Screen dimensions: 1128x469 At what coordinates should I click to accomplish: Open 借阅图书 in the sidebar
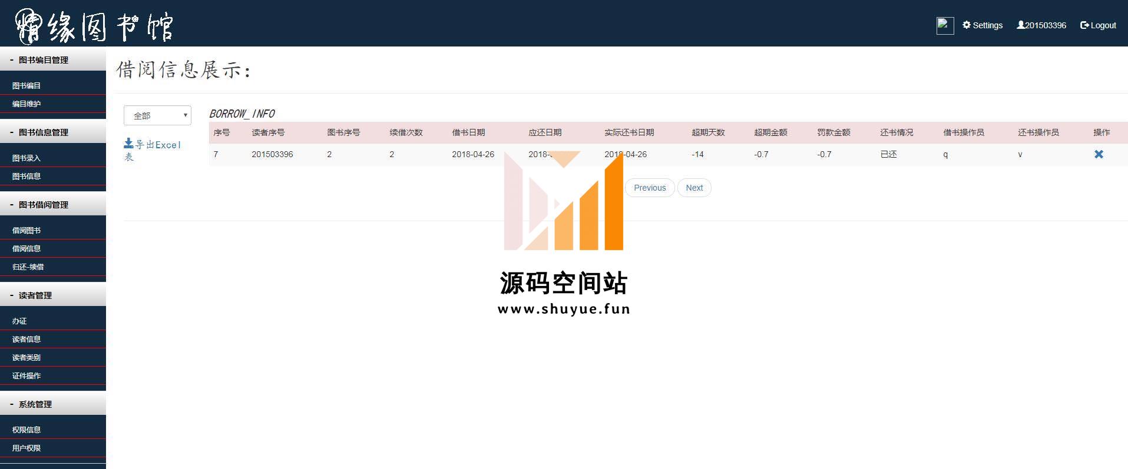pyautogui.click(x=27, y=231)
